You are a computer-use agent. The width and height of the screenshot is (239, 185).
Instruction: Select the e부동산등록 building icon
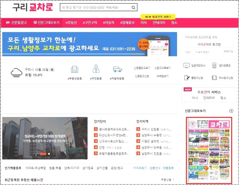[x=75, y=69]
